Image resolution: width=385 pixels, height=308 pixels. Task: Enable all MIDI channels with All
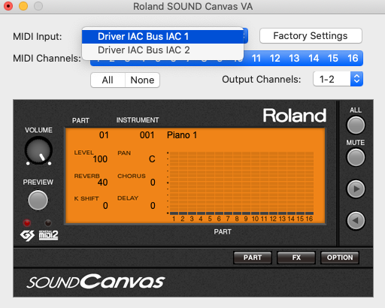108,80
